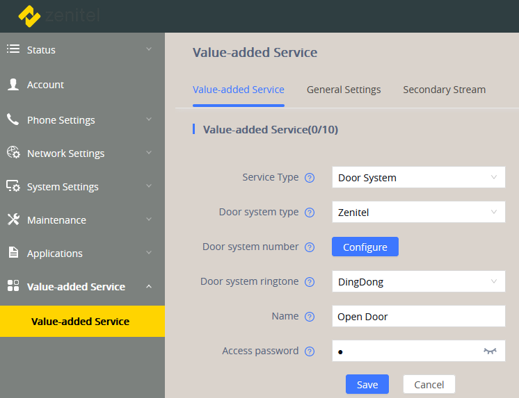Click the Network Settings globe icon
This screenshot has height=398, width=519.
point(13,153)
